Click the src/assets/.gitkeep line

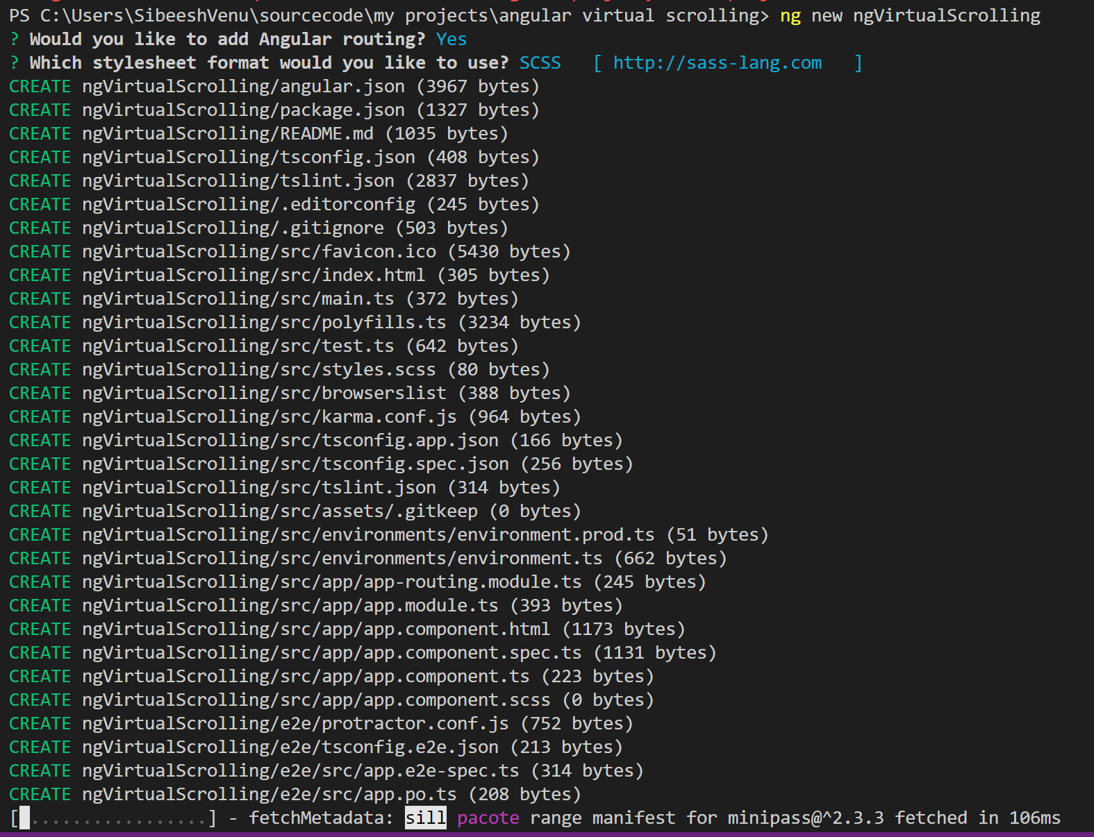[295, 511]
